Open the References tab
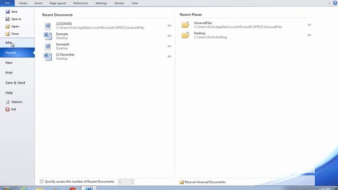Screen dimensions: 338x190 [x=81, y=3]
